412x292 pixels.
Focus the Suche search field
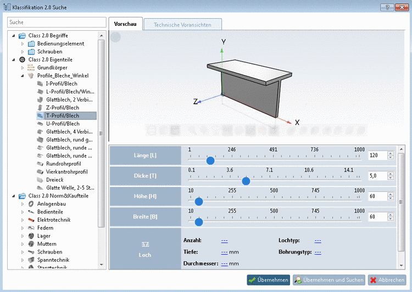pyautogui.click(x=57, y=22)
